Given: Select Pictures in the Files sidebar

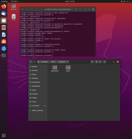Looking at the screenshot, I should click(x=38, y=94).
